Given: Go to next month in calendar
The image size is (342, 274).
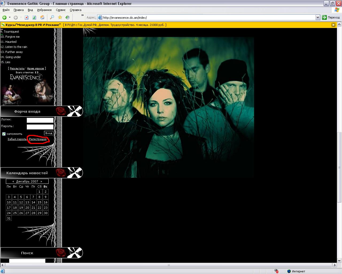Looking at the screenshot, I should click(41, 181).
